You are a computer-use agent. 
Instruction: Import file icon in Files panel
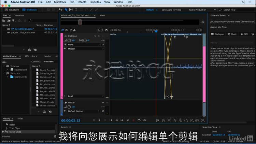[x=9, y=20]
